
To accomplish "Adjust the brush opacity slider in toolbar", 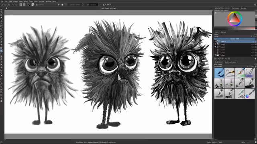I will [x=75, y=5].
